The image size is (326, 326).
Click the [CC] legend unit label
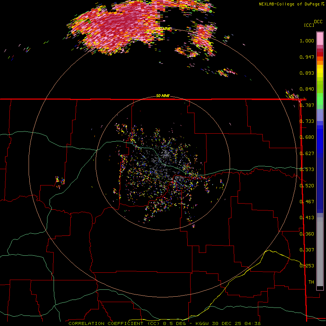(309, 25)
